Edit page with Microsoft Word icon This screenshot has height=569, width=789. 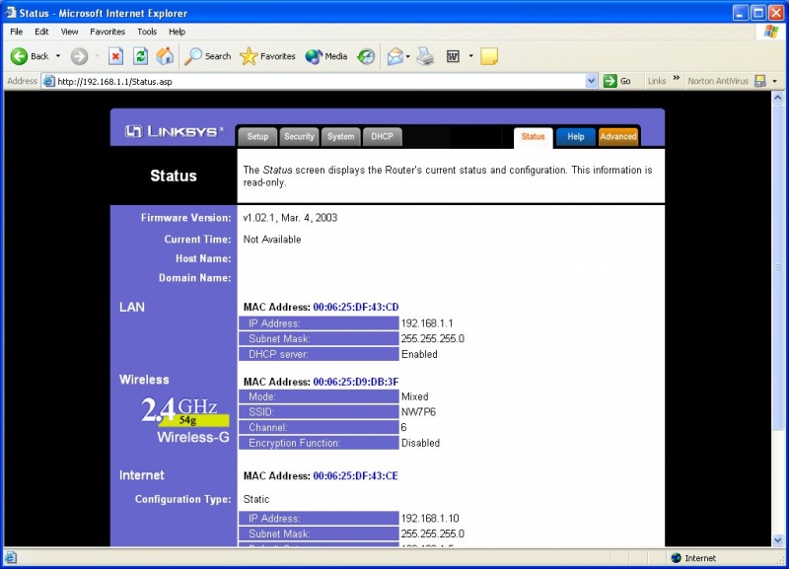tap(455, 56)
